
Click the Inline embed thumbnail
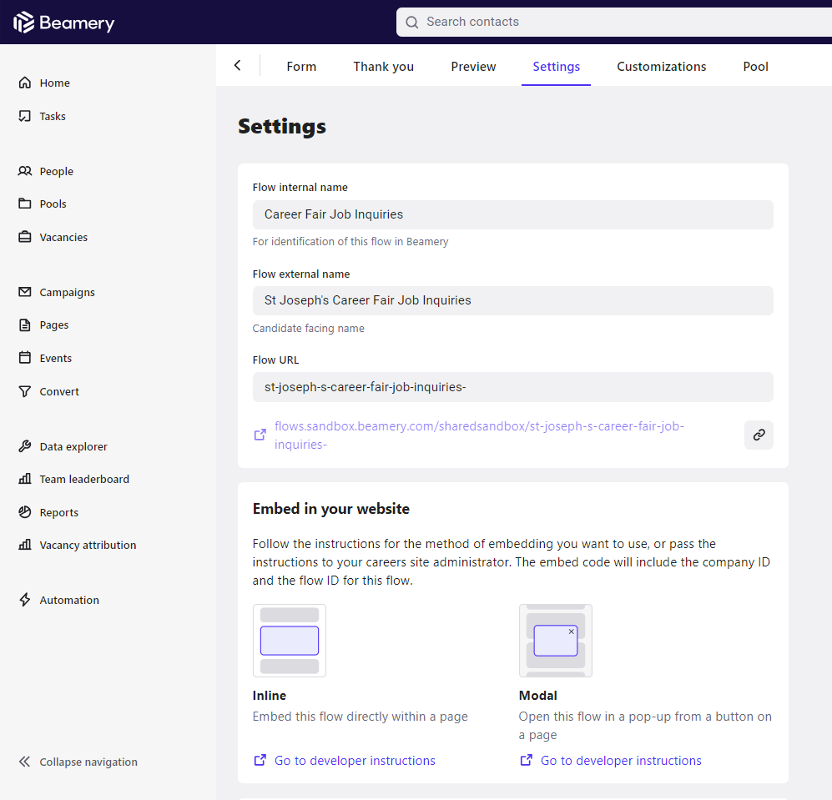pyautogui.click(x=290, y=641)
